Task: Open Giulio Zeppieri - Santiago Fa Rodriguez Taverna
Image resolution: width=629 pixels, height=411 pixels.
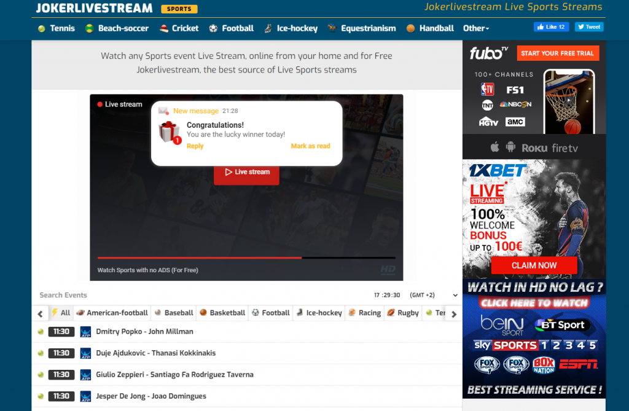Action: (x=174, y=375)
